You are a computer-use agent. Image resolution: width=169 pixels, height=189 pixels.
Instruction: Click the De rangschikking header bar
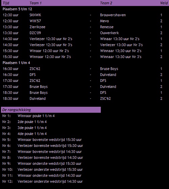pyautogui.click(x=51, y=110)
